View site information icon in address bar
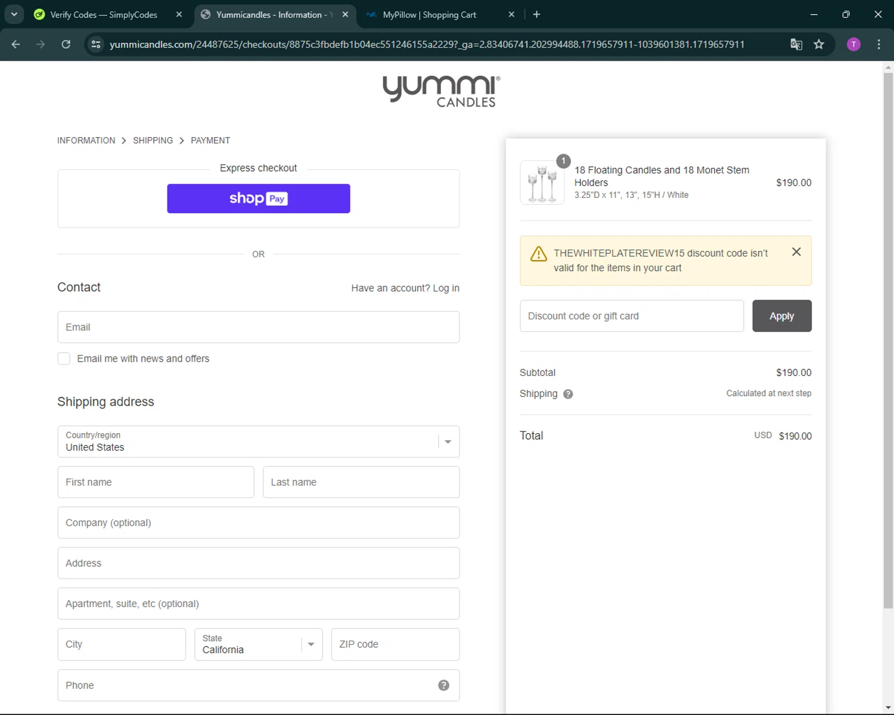Screen dimensions: 894x715 tap(96, 44)
